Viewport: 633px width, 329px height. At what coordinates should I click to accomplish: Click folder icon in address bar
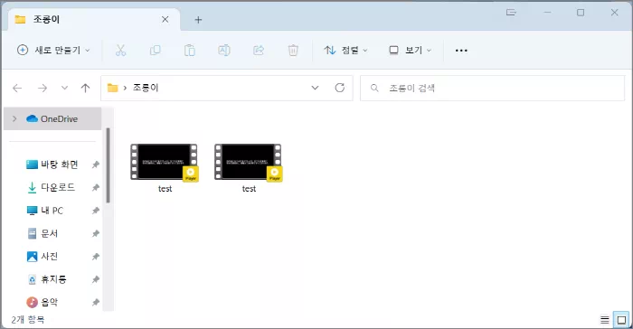[x=113, y=88]
